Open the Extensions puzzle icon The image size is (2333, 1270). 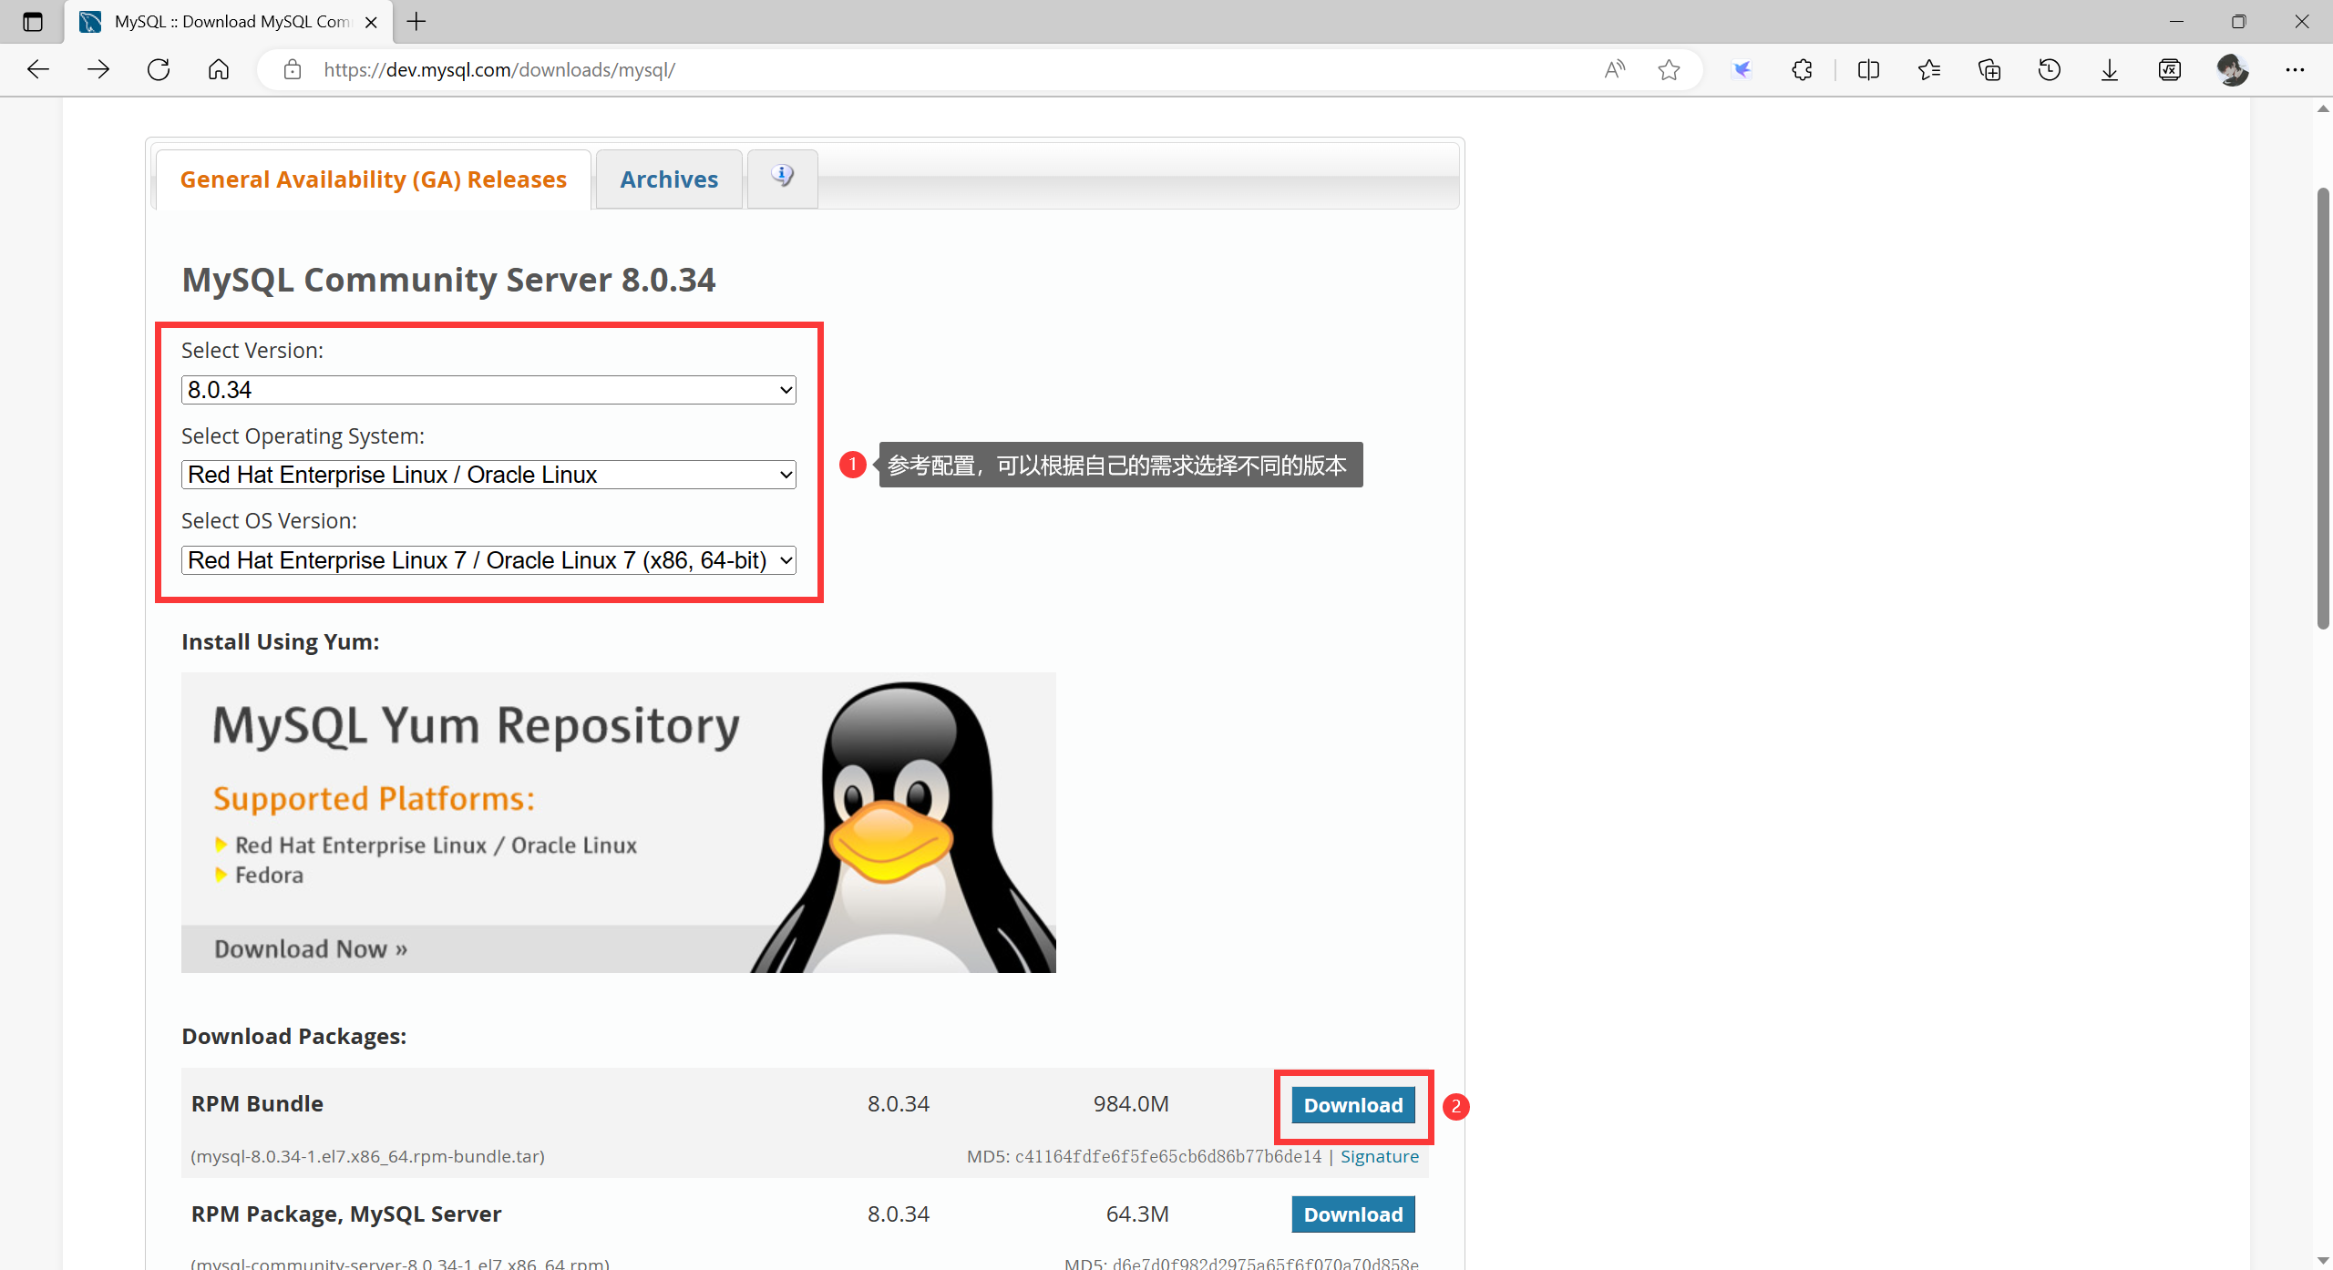coord(1802,69)
